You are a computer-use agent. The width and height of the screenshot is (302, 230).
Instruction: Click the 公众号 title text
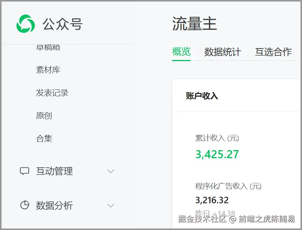(62, 24)
